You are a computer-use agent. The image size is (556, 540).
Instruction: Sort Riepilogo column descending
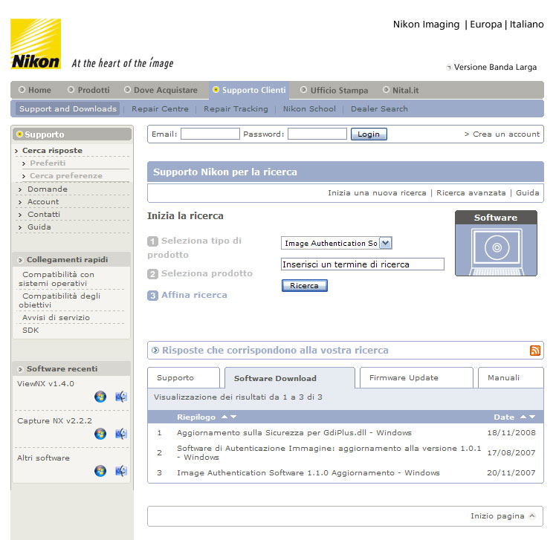[x=233, y=417]
